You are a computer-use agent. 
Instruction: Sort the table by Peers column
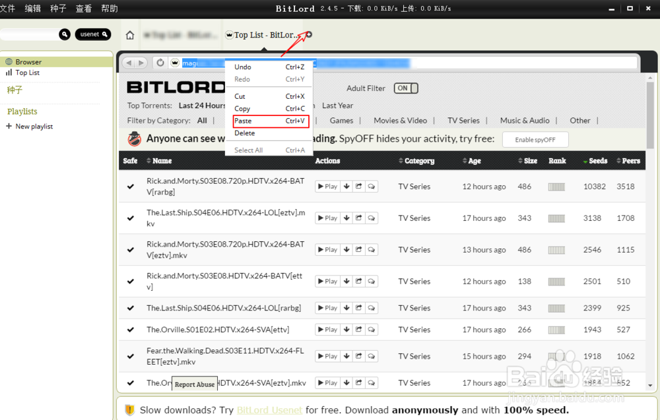628,161
